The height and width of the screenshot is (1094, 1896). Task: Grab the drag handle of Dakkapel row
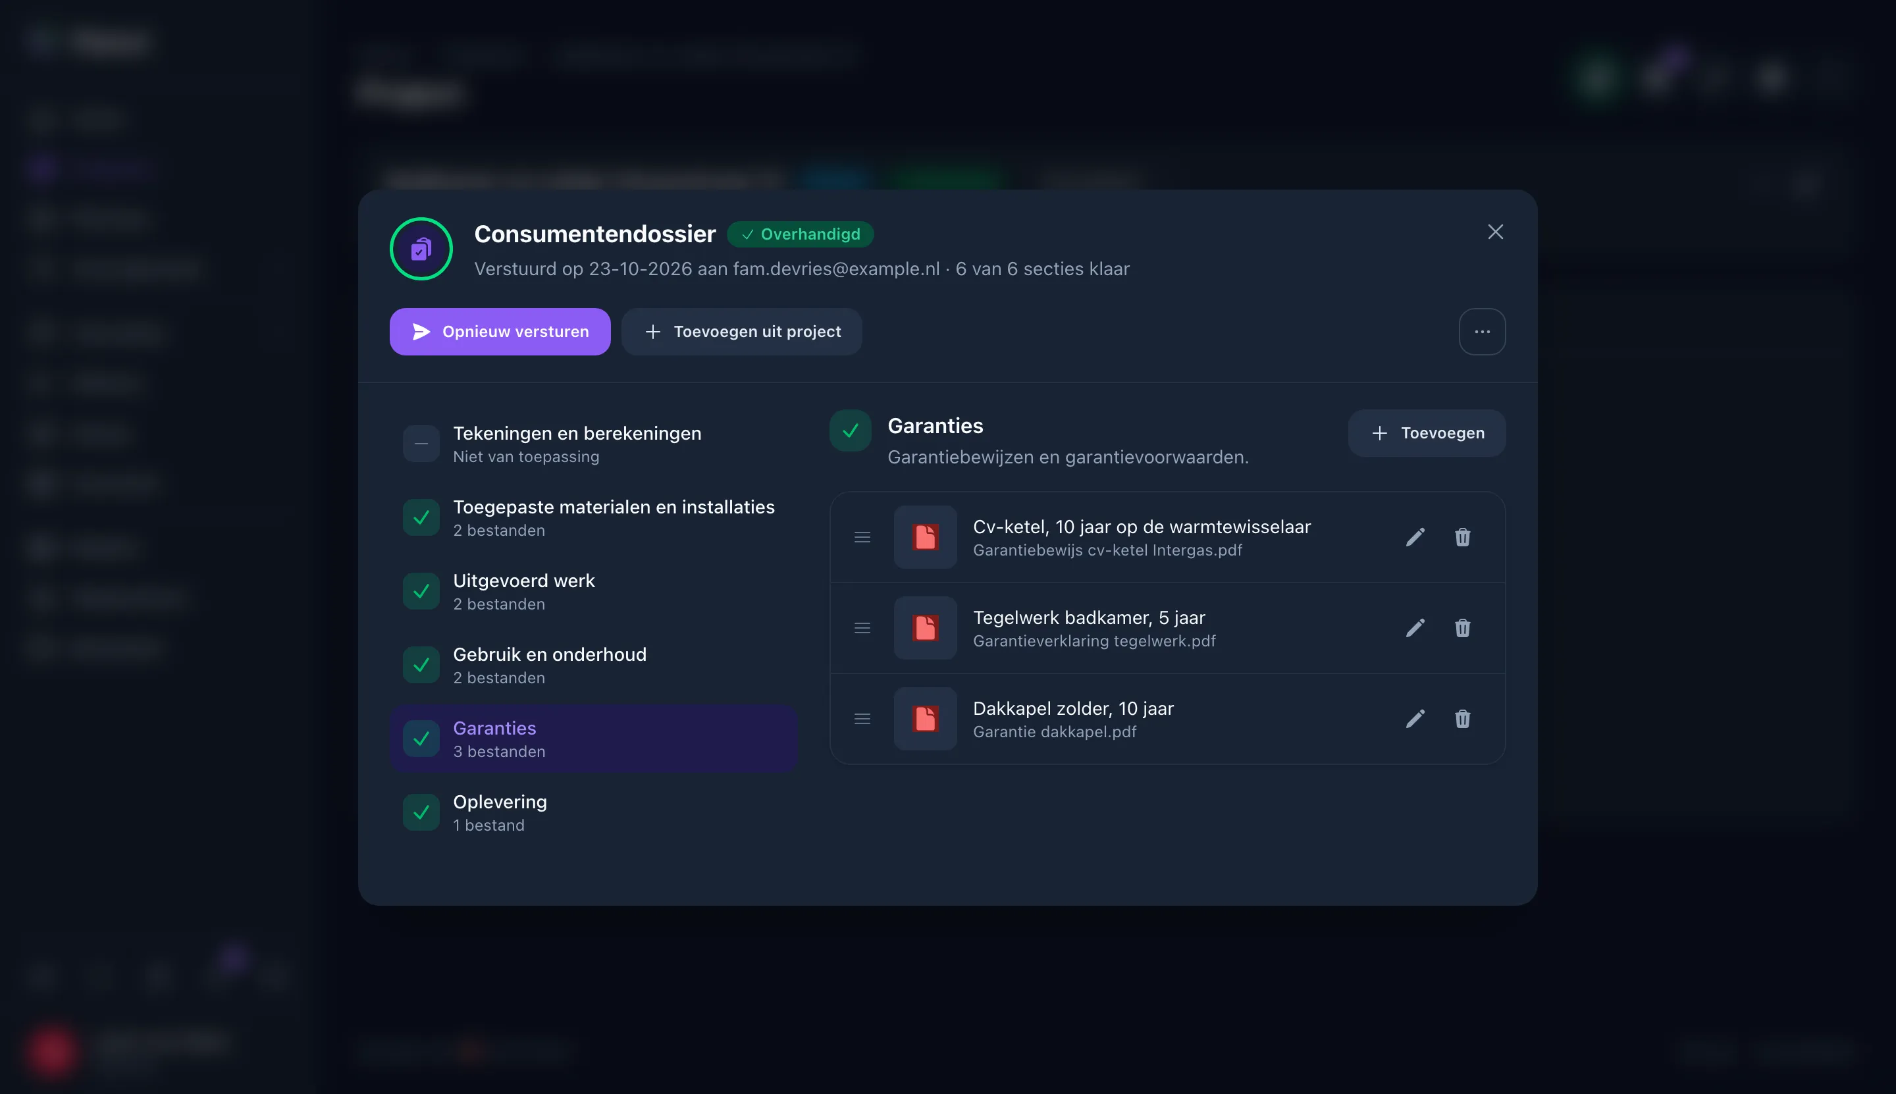[x=862, y=719]
